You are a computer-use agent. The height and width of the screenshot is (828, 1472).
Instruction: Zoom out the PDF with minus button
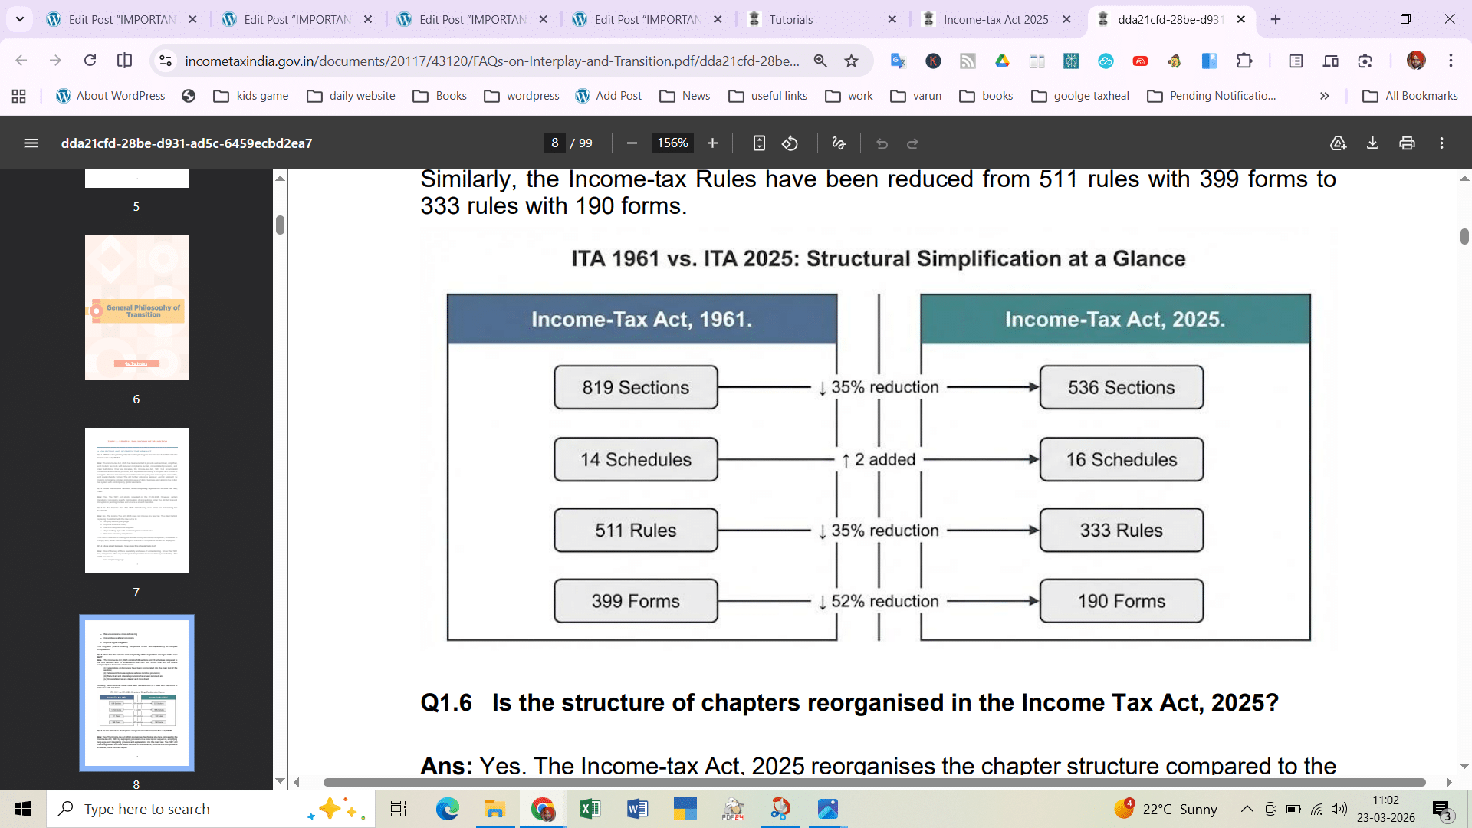tap(632, 143)
